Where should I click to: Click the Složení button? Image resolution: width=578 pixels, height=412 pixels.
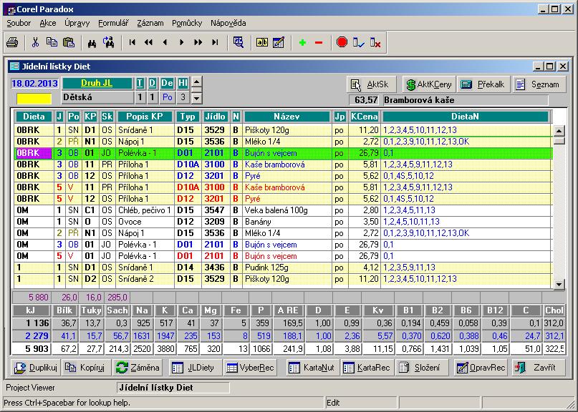(x=422, y=368)
